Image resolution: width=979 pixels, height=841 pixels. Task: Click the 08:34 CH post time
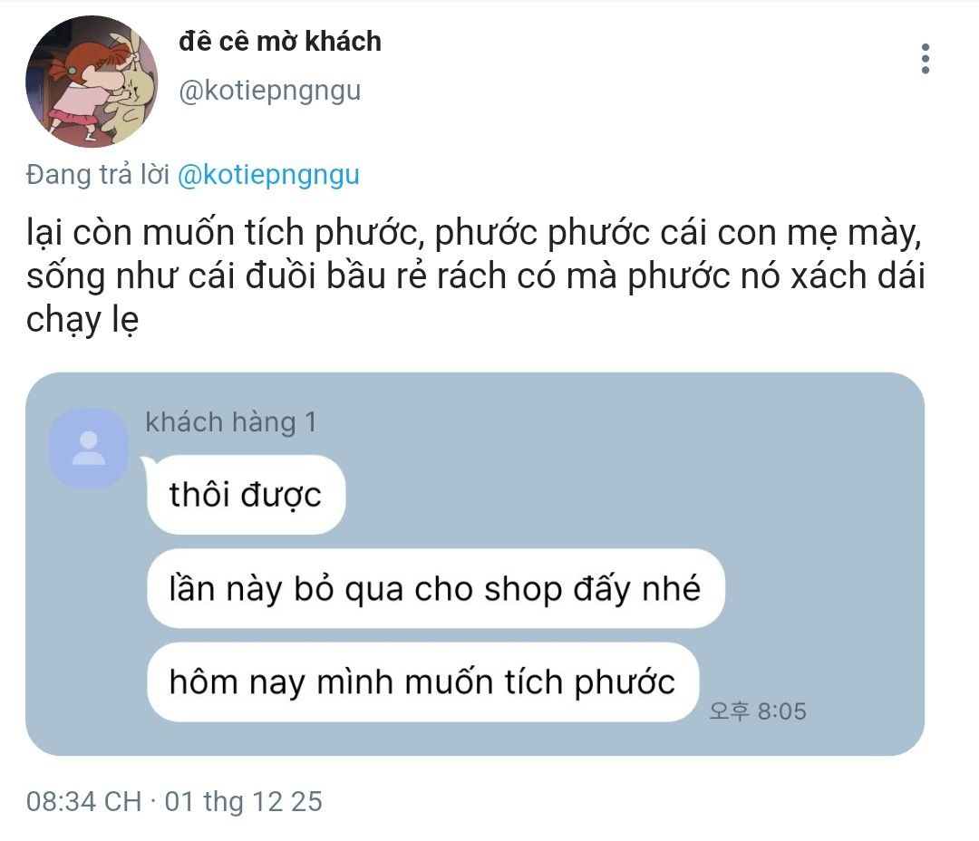pyautogui.click(x=83, y=802)
